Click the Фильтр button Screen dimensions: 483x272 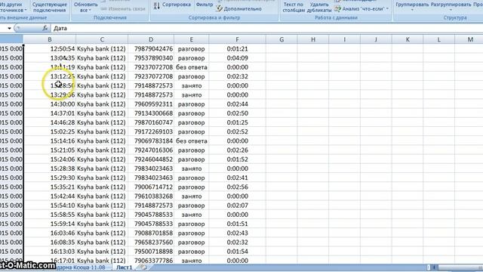205,5
